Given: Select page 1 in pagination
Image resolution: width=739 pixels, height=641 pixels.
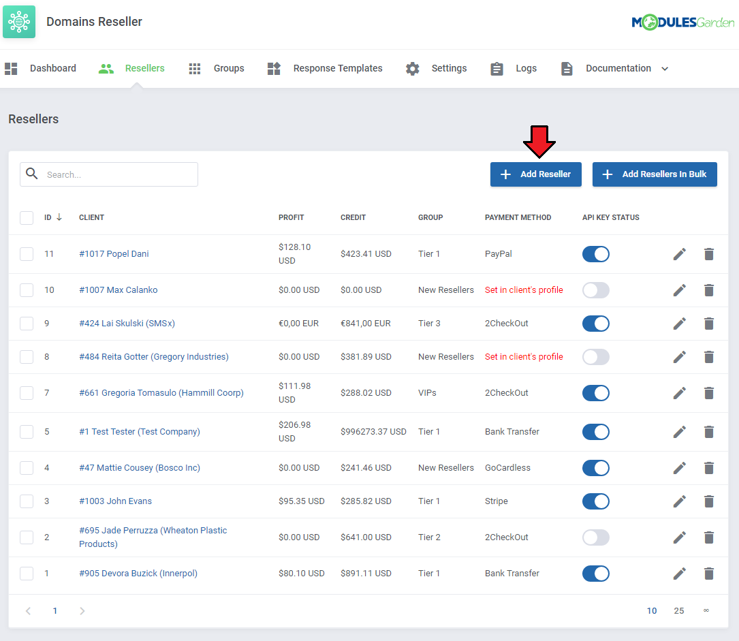Looking at the screenshot, I should coord(55,611).
